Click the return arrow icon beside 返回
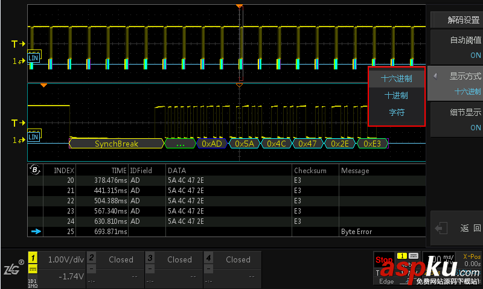Viewport: 483px width, 289px height. click(x=442, y=228)
